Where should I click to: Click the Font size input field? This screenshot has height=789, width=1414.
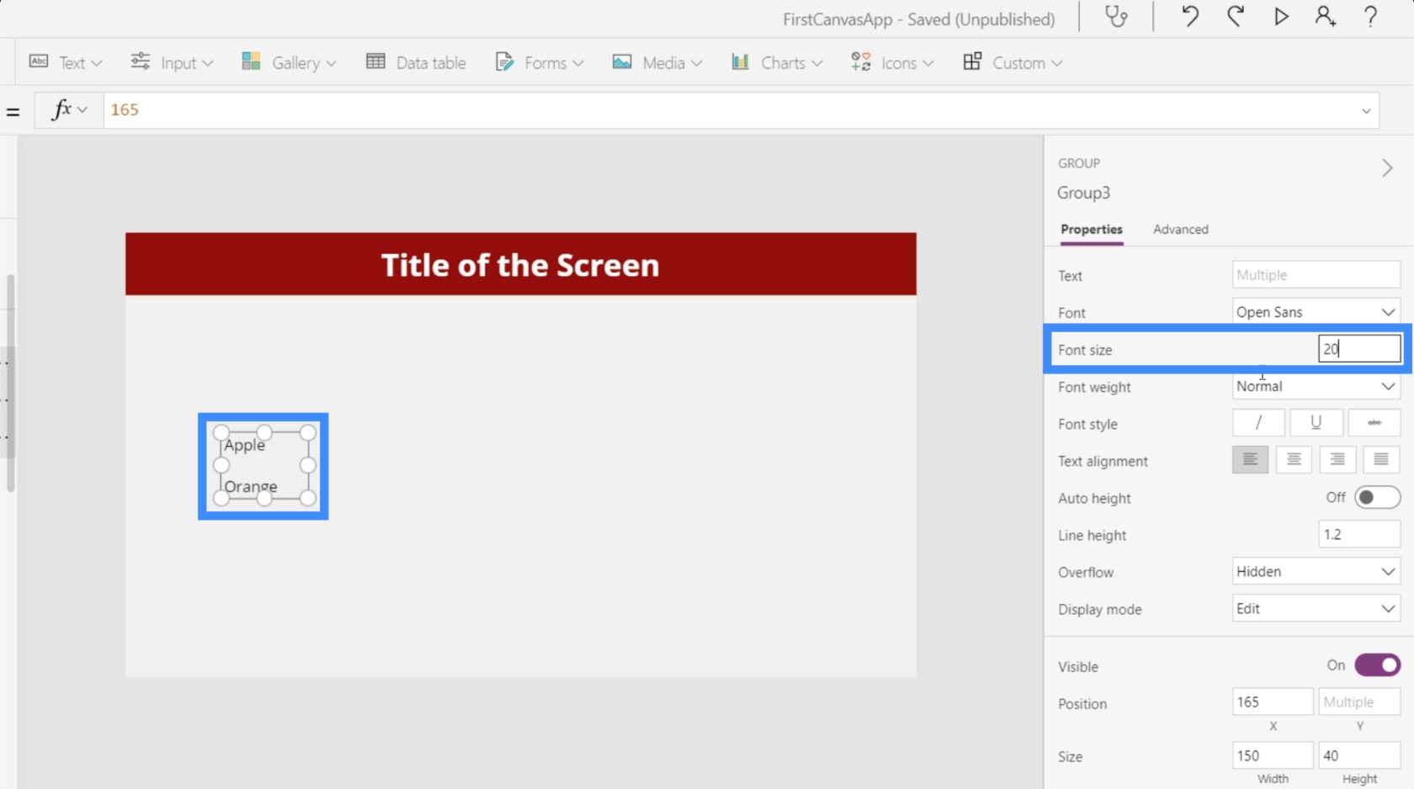click(x=1359, y=349)
